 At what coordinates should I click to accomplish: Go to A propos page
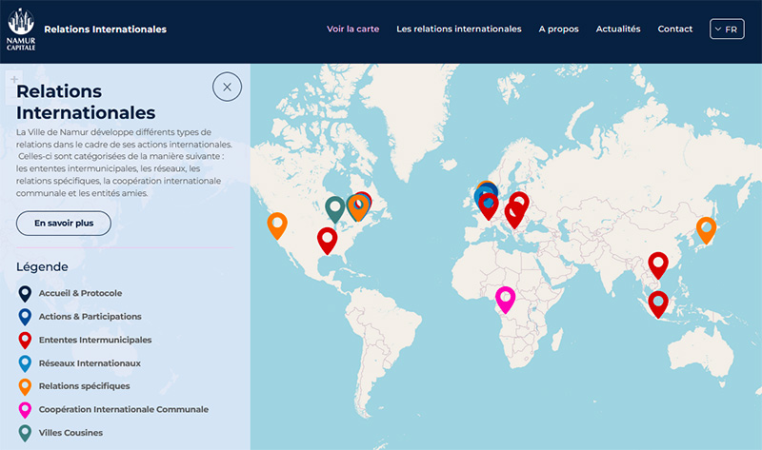[x=558, y=29]
